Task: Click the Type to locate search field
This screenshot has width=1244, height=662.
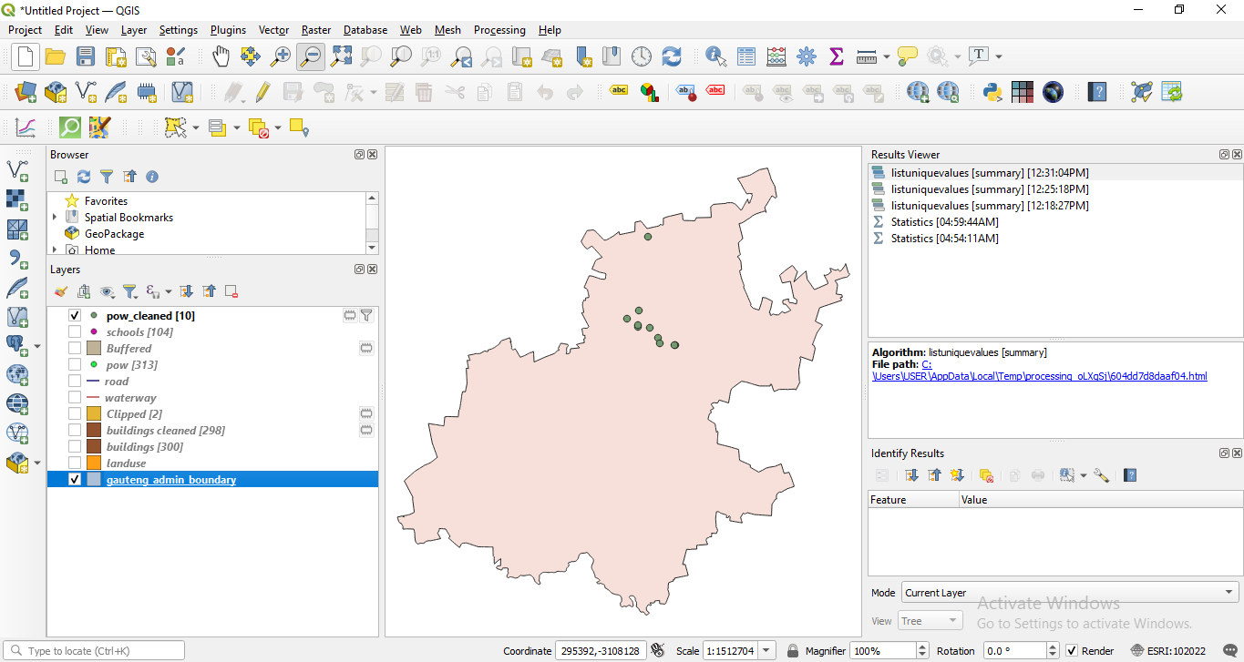Action: click(x=96, y=651)
